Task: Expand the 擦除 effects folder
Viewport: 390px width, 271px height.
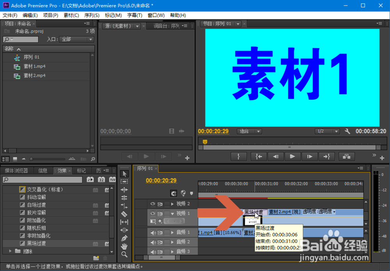Action: point(10,251)
